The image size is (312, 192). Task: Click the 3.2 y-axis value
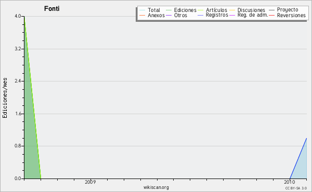pos(18,49)
